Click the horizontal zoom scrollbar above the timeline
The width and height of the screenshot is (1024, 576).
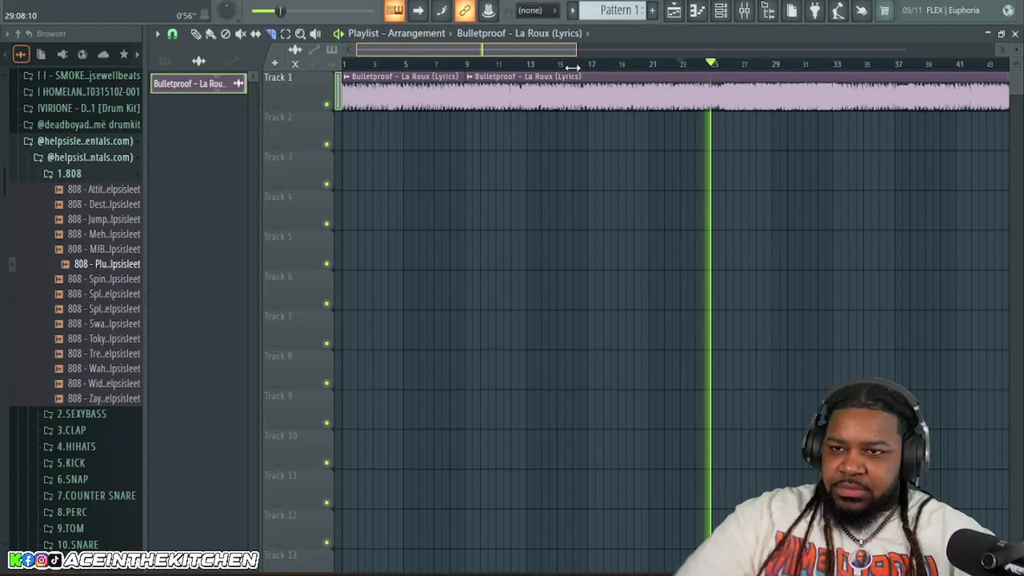[466, 50]
